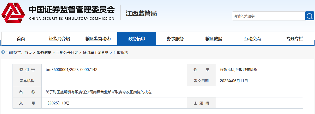Click the category value 行政执法;行政监管措施
Screen dimensions: 315x114
point(239,70)
